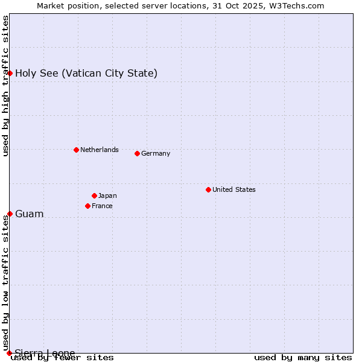Click the Holy See red data point
The height and width of the screenshot is (362, 362).
(10, 73)
